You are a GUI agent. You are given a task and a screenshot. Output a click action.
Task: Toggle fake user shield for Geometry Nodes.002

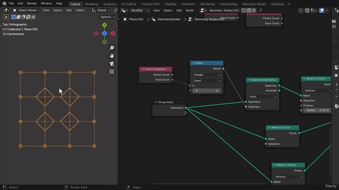[x=244, y=11]
